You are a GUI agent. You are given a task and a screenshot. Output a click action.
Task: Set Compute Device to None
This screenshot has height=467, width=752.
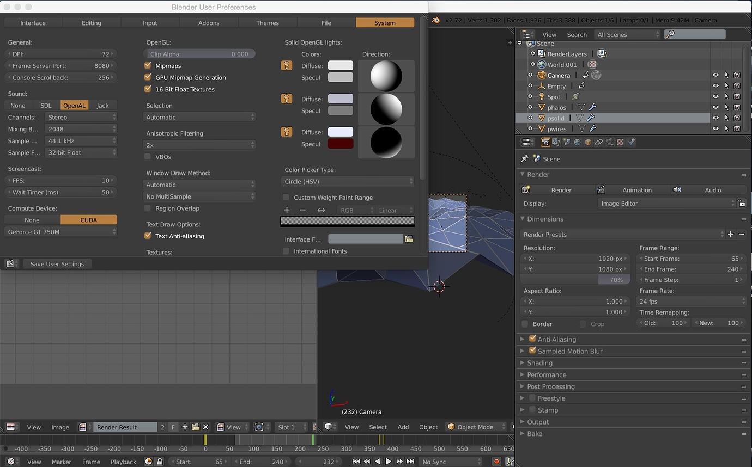tap(32, 220)
